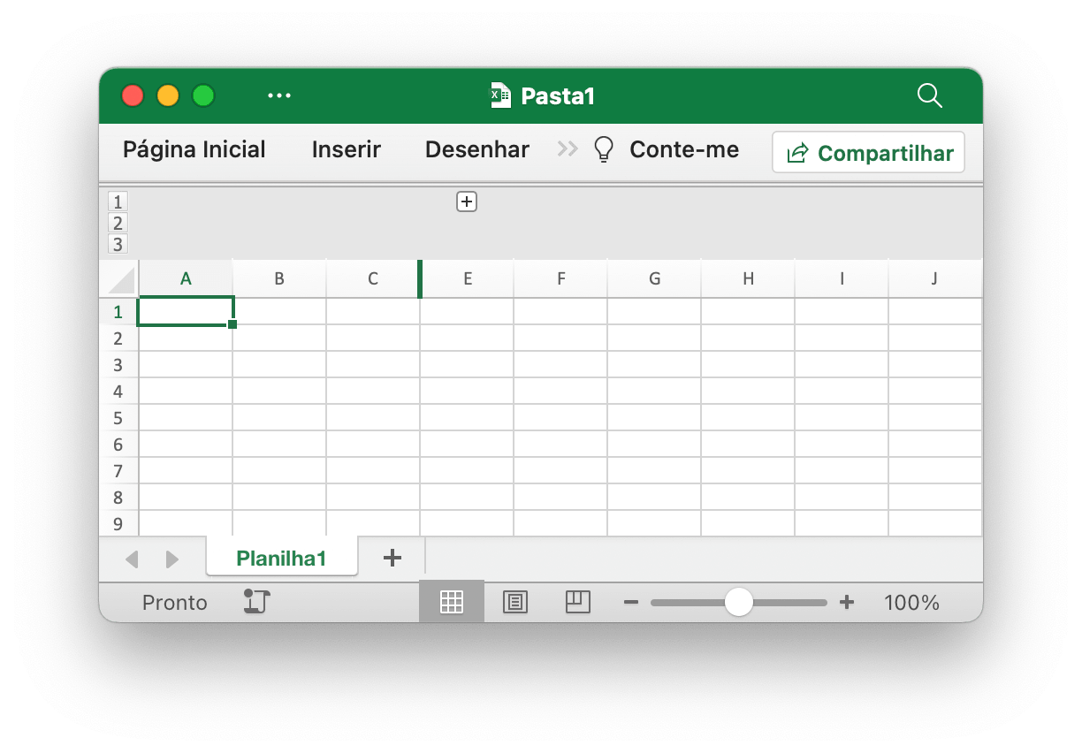Zoom in with the plus button
The image size is (1082, 753).
click(847, 603)
